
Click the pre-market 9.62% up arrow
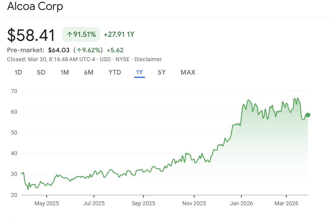click(79, 50)
